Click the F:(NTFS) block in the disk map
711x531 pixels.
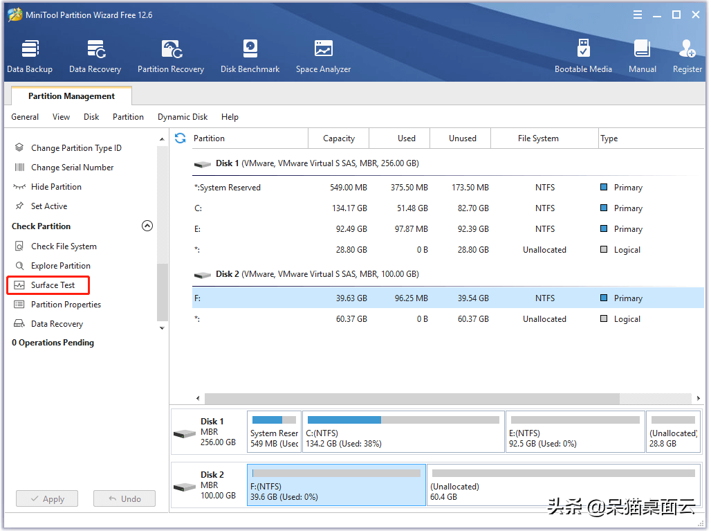336,485
